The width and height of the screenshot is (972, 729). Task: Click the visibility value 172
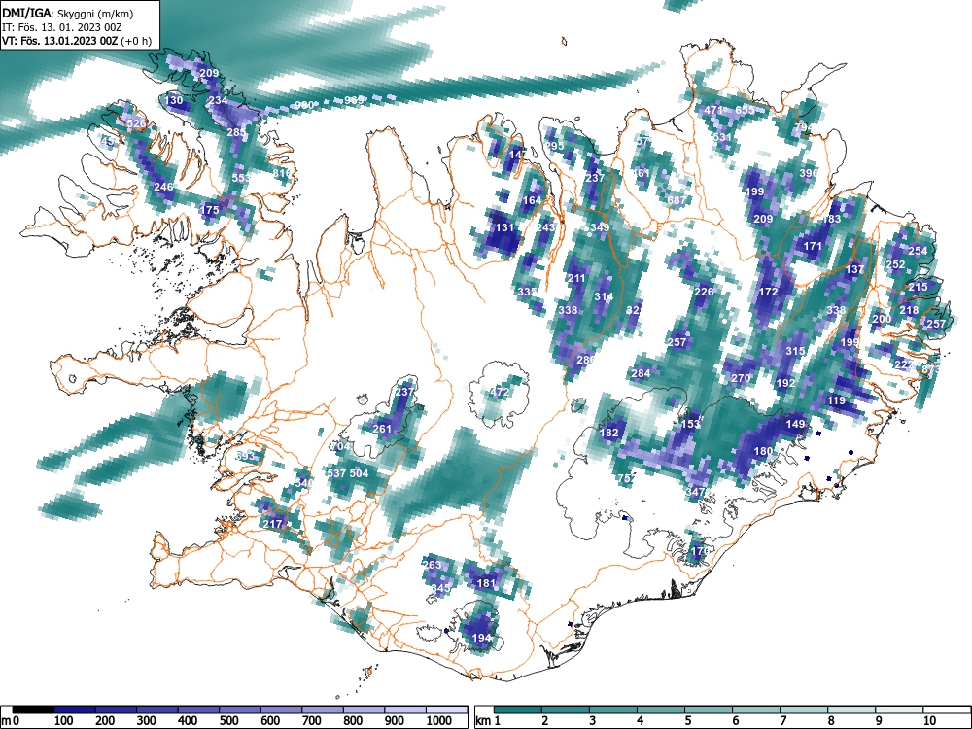click(x=768, y=292)
